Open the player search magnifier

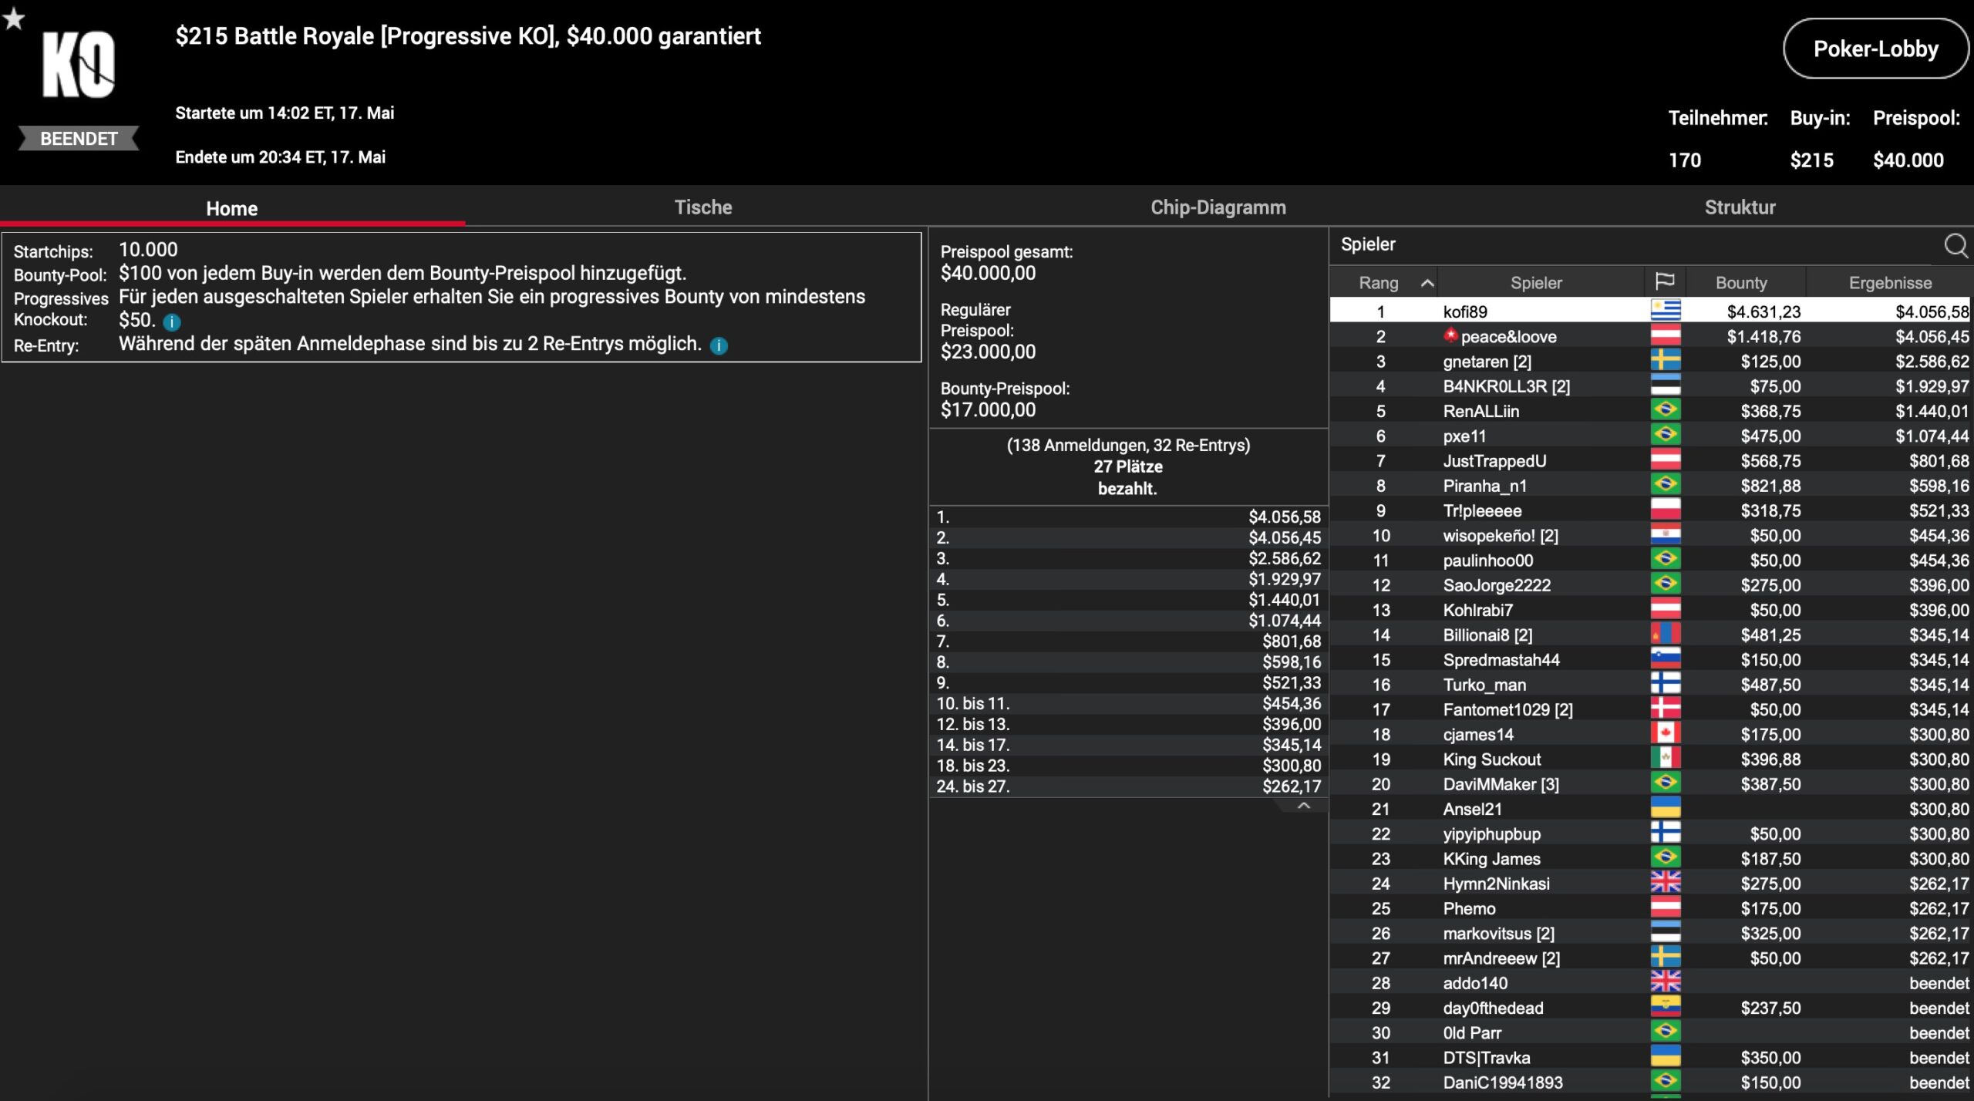point(1955,245)
